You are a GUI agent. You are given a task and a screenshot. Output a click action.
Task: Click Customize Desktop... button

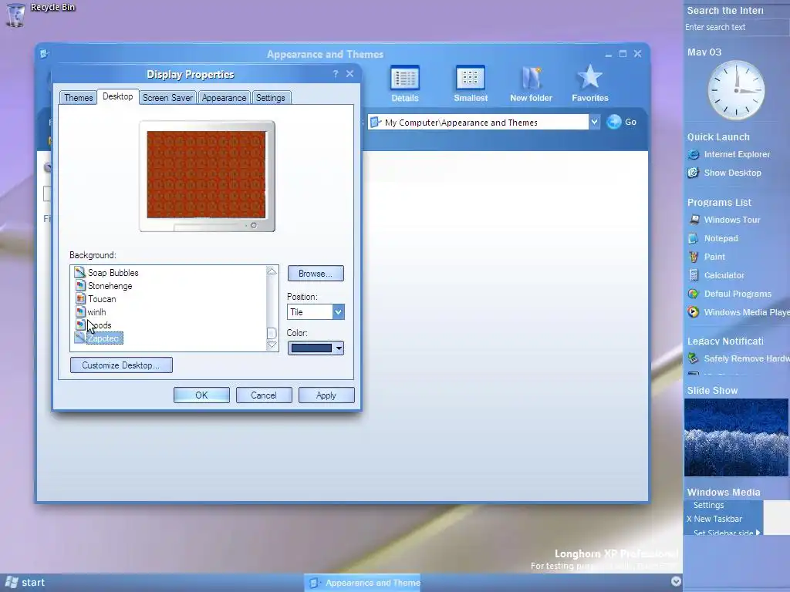tap(121, 365)
